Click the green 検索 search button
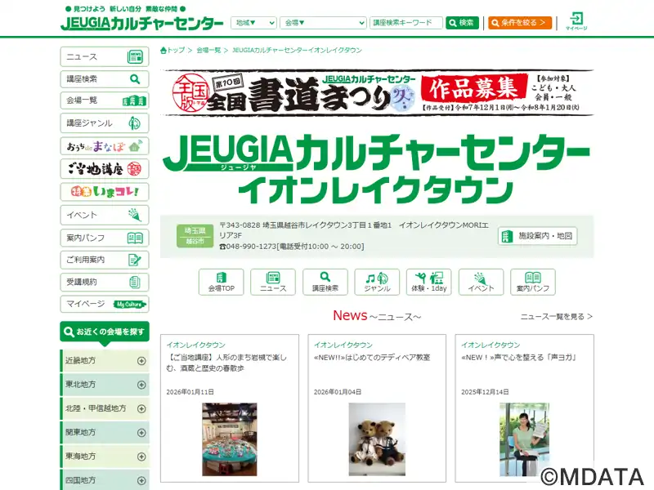 [462, 23]
